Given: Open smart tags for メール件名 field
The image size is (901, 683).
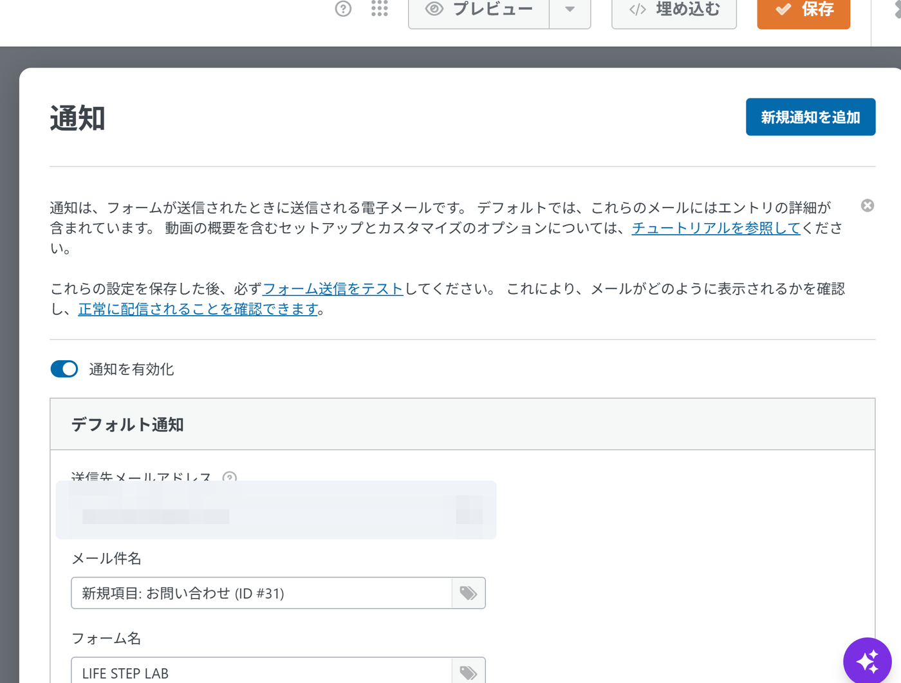Looking at the screenshot, I should tap(469, 593).
